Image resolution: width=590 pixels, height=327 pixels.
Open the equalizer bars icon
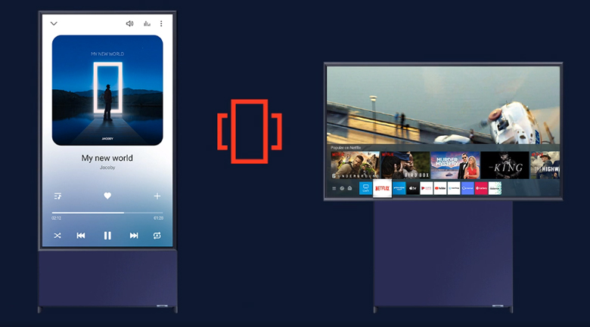[x=146, y=23]
